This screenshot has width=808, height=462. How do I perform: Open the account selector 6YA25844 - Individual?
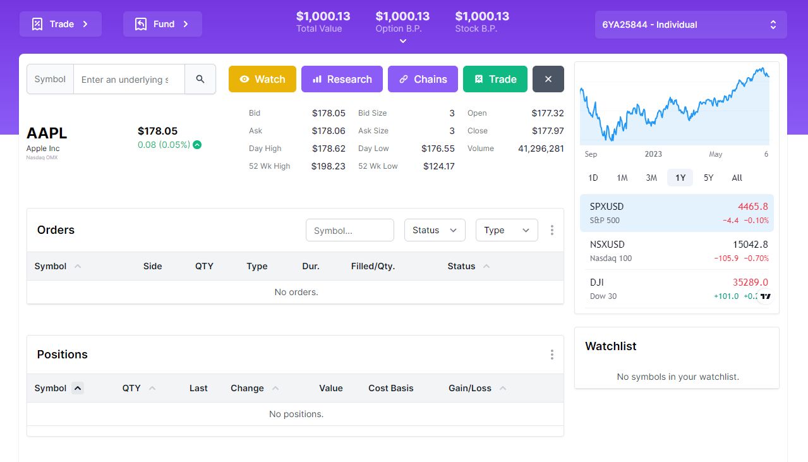[x=690, y=25]
